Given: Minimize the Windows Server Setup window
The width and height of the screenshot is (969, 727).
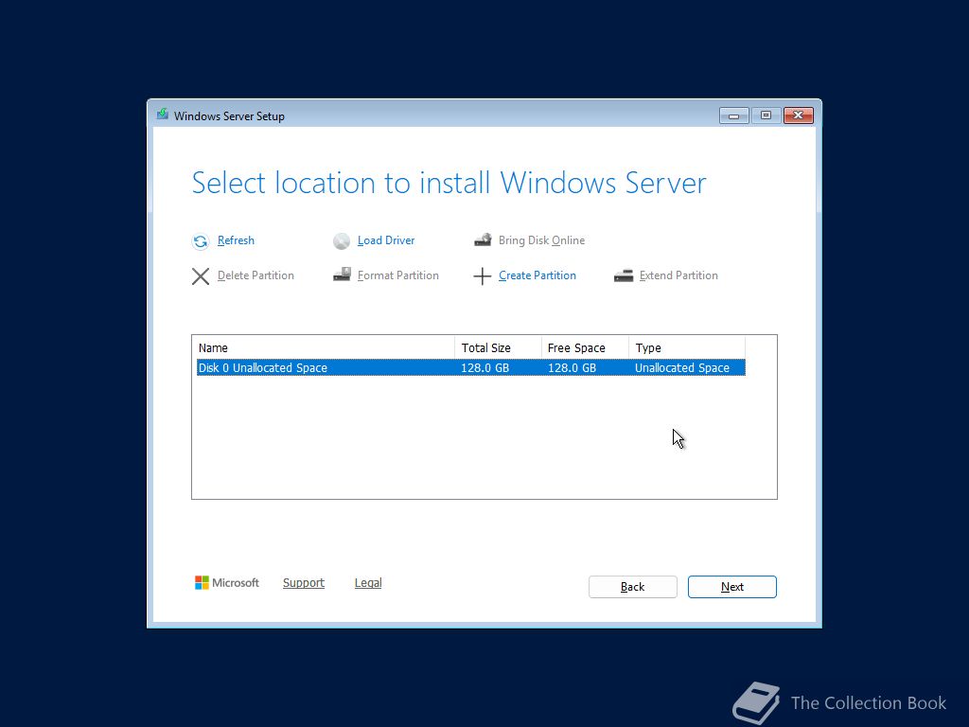Looking at the screenshot, I should (734, 115).
